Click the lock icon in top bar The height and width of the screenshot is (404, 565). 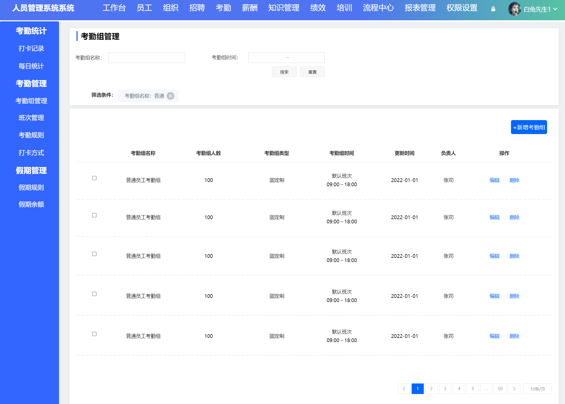[x=493, y=9]
